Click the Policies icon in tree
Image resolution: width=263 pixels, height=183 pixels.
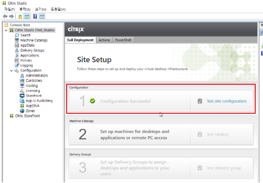coord(17,61)
